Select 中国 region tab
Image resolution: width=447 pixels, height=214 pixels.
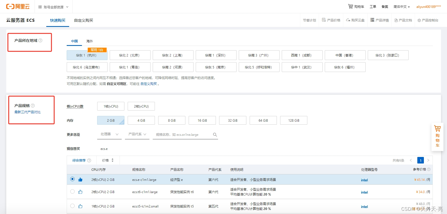point(74,41)
